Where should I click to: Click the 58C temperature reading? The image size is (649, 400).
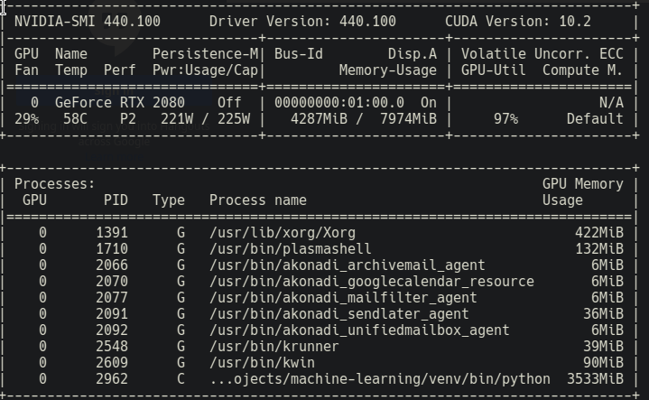click(x=75, y=119)
